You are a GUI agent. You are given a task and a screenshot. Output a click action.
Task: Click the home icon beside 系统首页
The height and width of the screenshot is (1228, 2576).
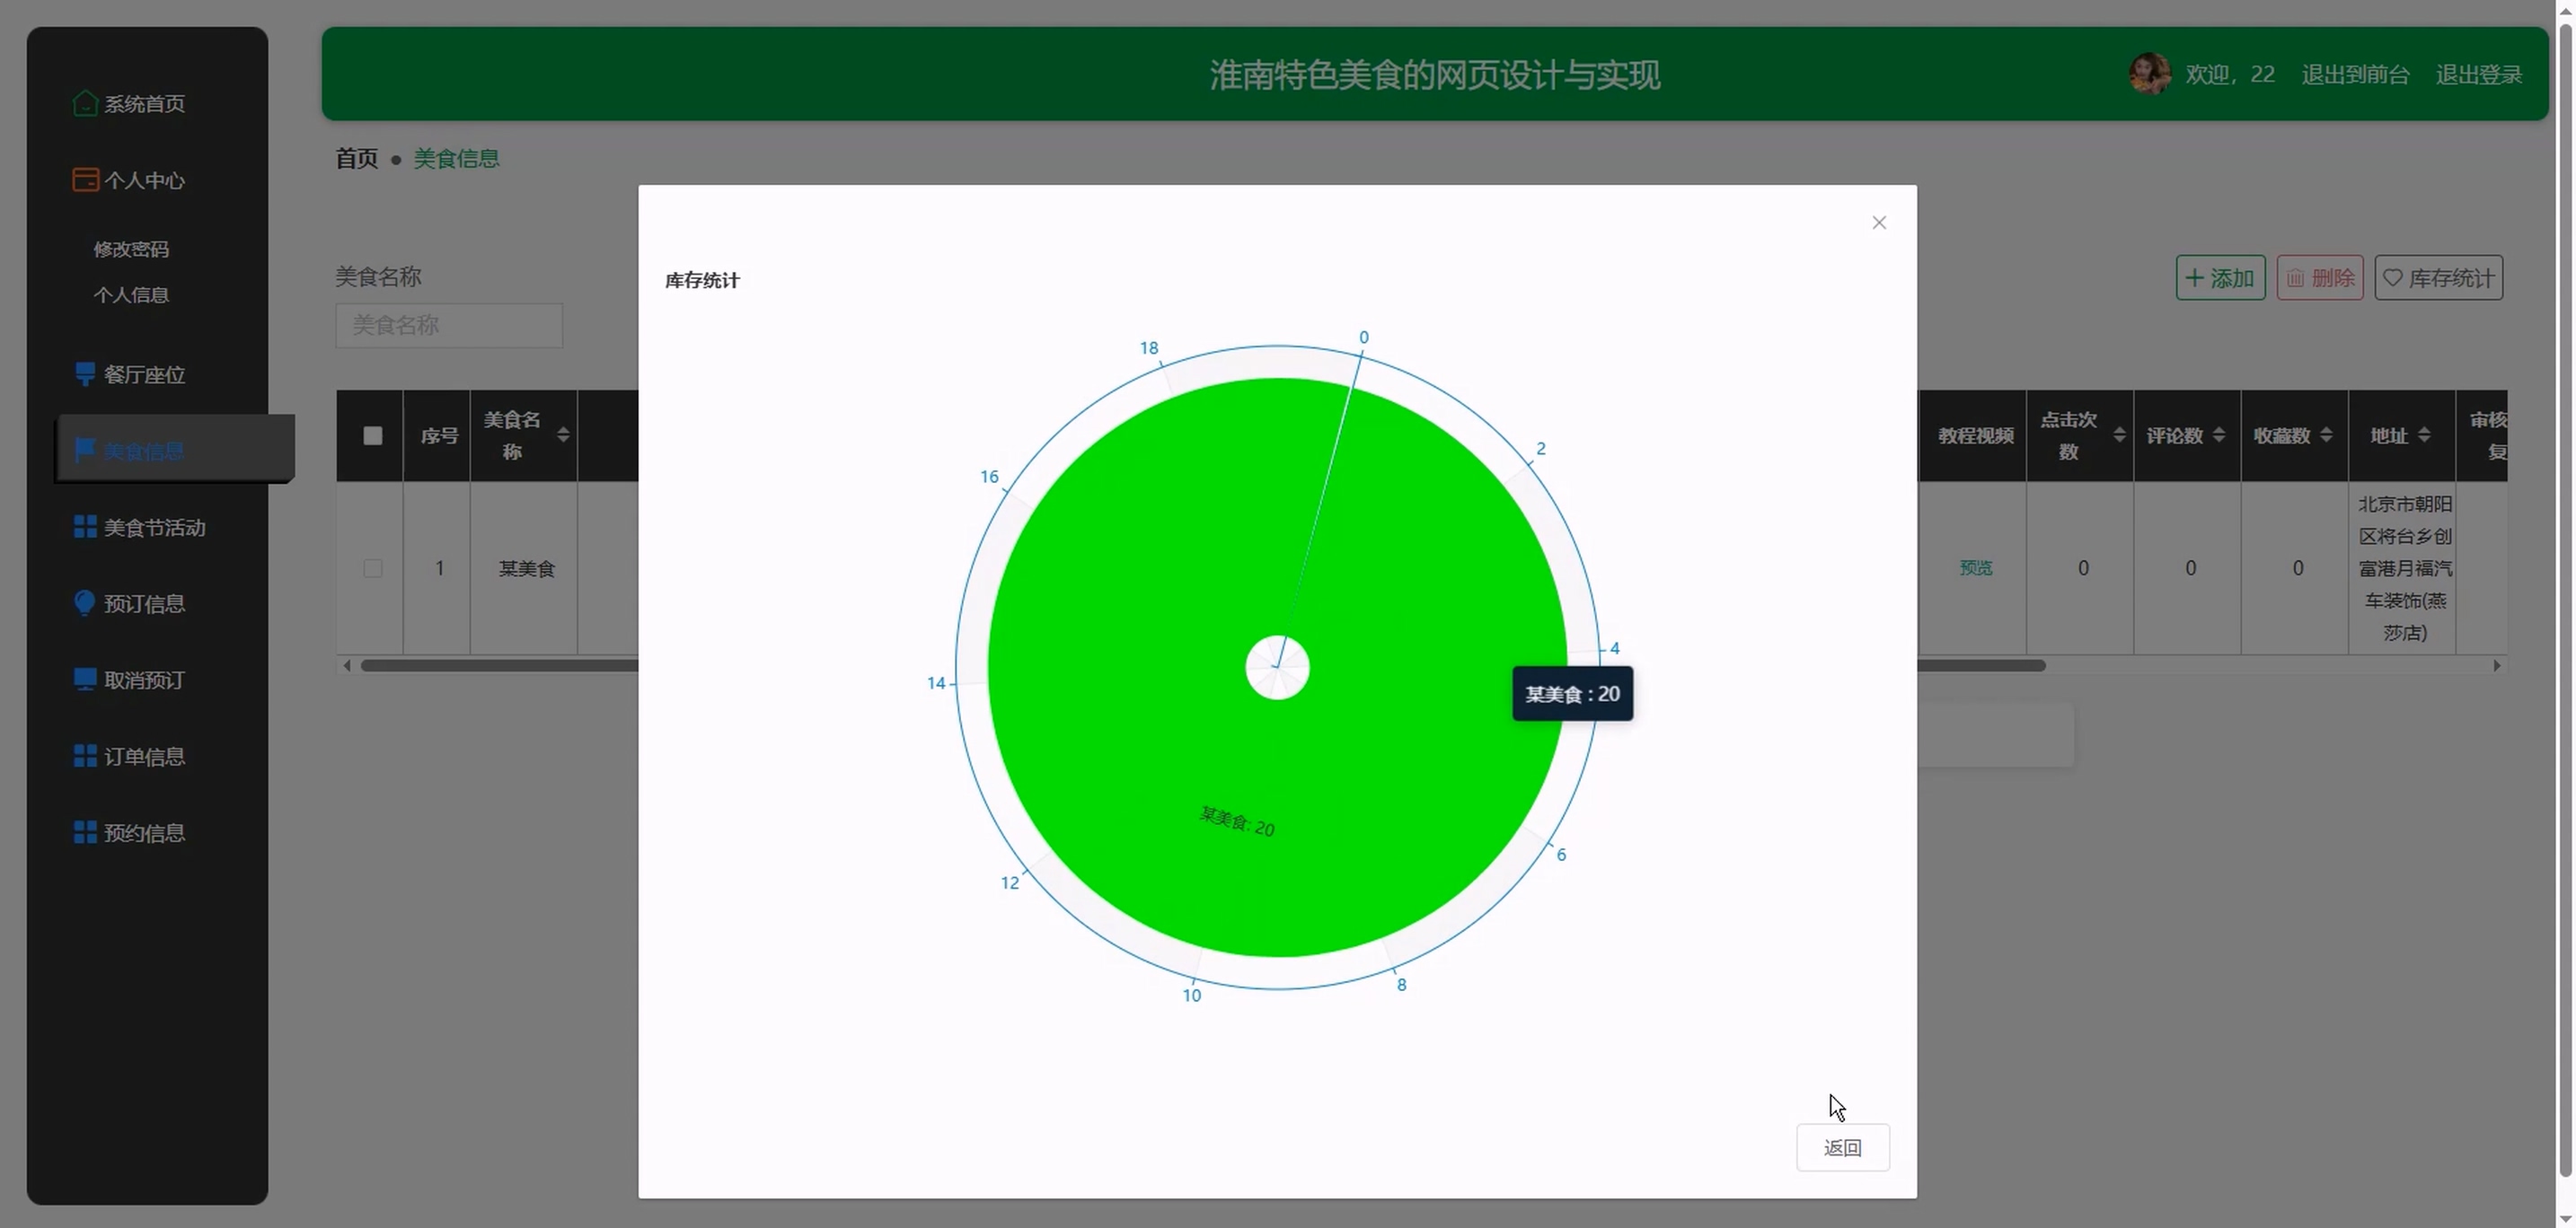[x=85, y=103]
